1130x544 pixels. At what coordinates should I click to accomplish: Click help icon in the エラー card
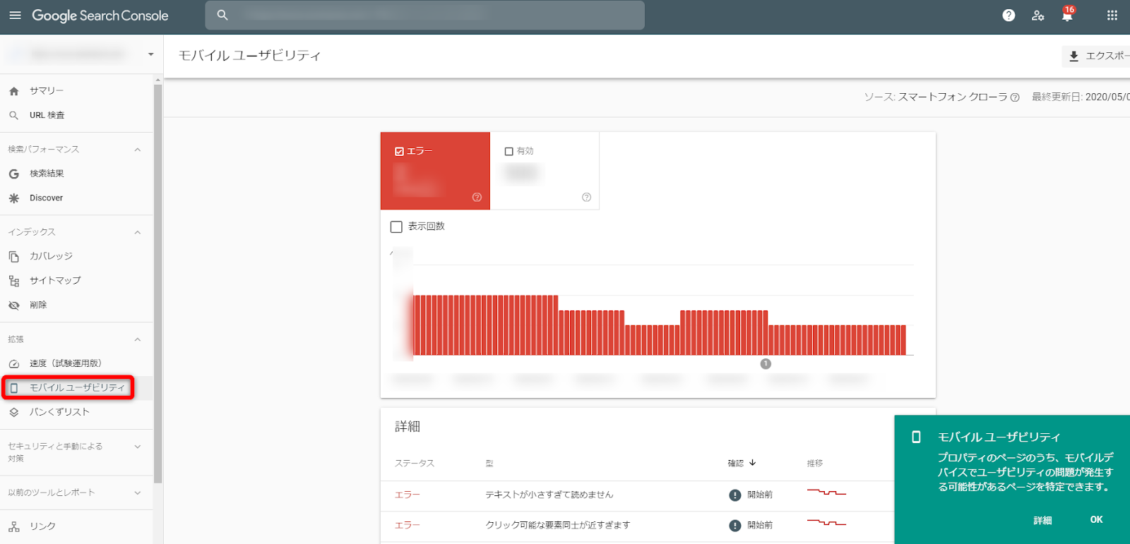pos(477,198)
